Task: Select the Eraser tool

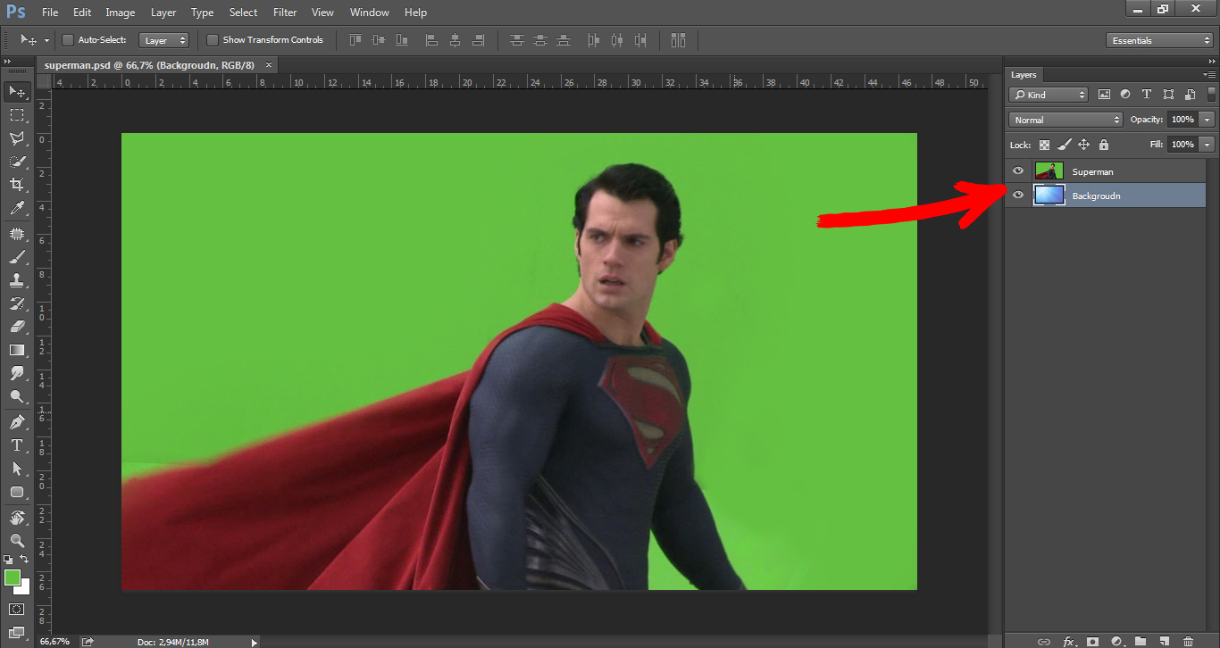Action: pyautogui.click(x=17, y=327)
